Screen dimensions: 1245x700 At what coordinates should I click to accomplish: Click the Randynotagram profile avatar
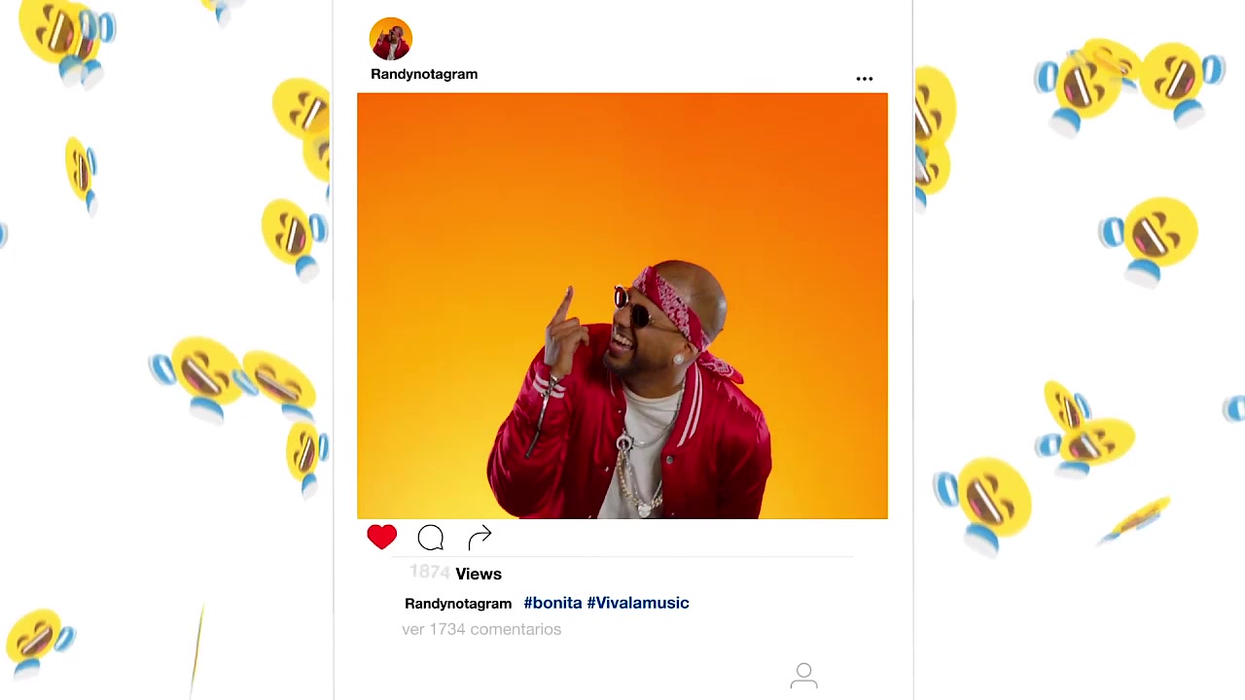391,39
